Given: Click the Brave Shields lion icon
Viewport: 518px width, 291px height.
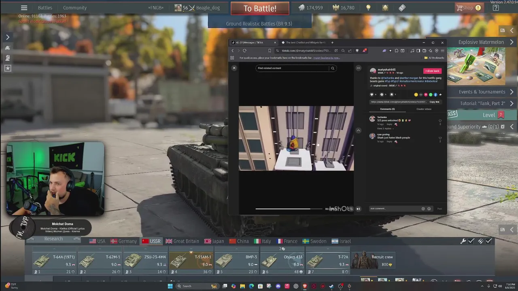Looking at the screenshot, I should click(x=357, y=51).
